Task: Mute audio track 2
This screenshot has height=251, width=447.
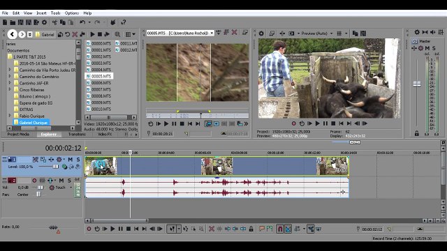Action: coord(61,181)
